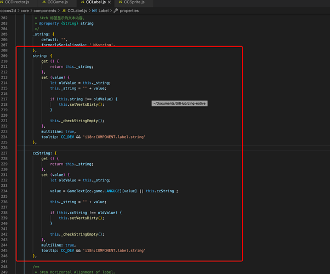Viewport: 330px width, 274px height.
Task: Click 'set (value) {' on line 231
Action: [55, 175]
